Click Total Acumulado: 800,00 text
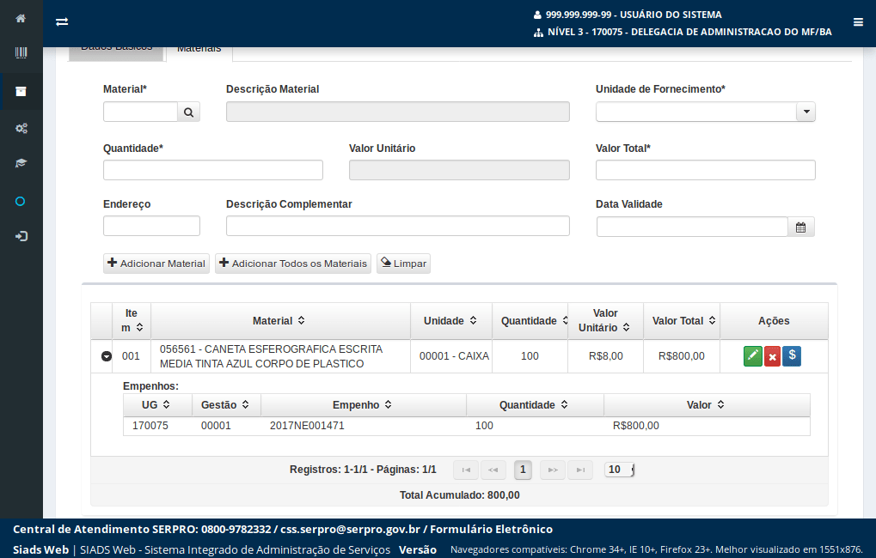Viewport: 876px width, 558px height. tap(459, 495)
